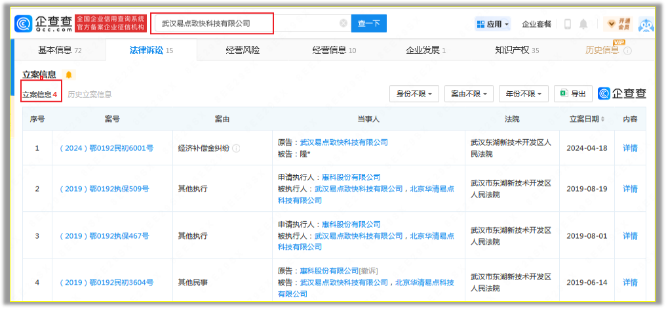
Task: Select the 法律诉讼 tab
Action: [x=151, y=50]
